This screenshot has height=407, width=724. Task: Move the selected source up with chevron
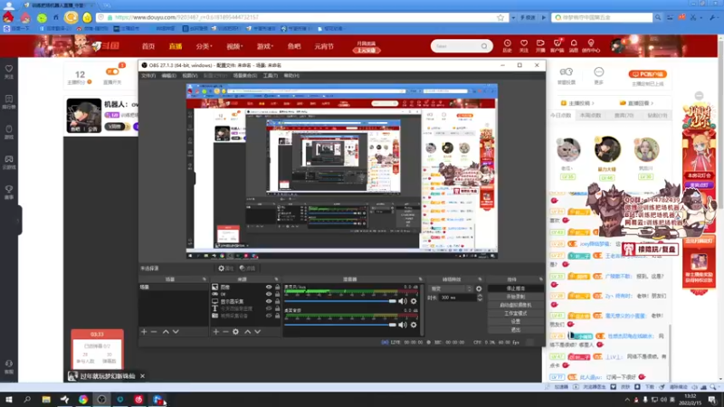247,331
